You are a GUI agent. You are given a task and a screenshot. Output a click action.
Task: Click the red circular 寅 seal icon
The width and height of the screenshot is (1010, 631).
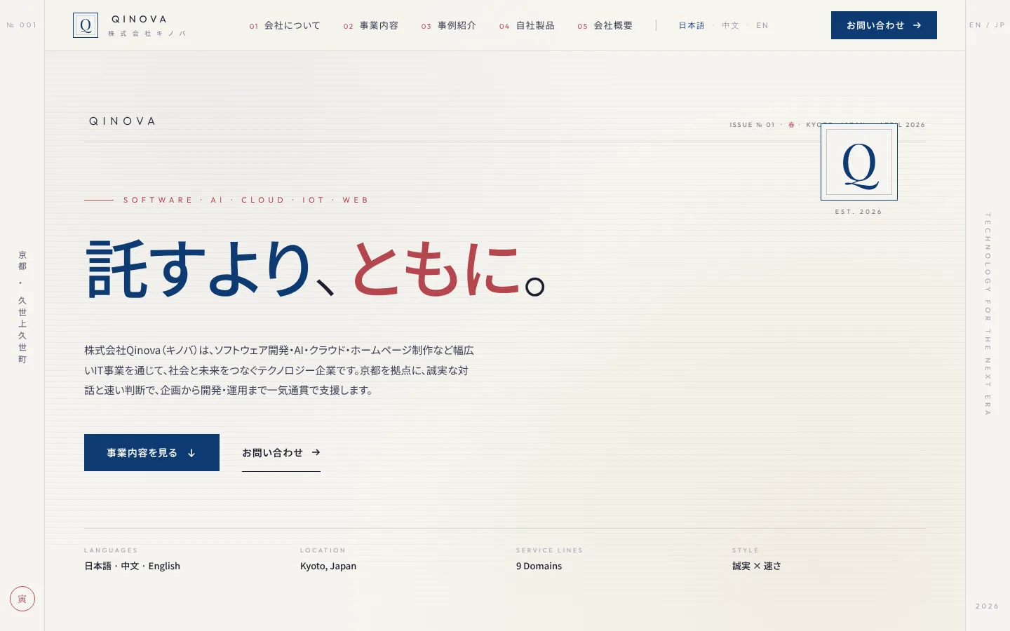click(x=22, y=599)
